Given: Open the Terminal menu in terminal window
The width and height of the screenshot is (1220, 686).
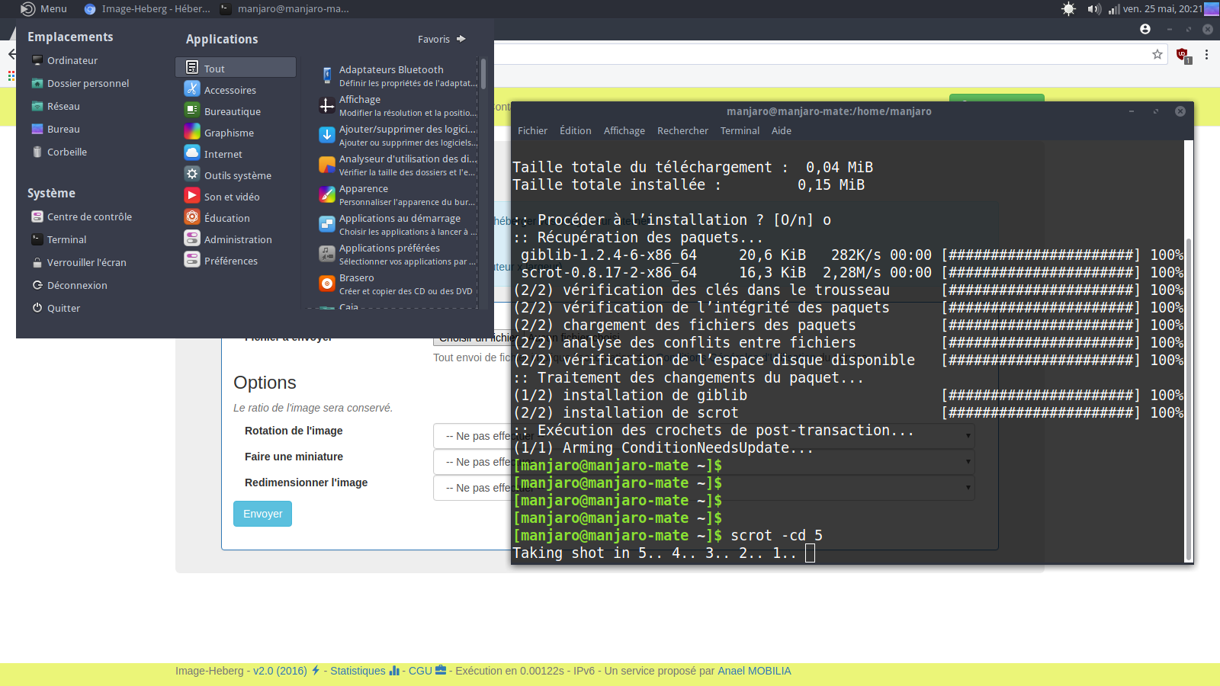Looking at the screenshot, I should click(x=739, y=130).
